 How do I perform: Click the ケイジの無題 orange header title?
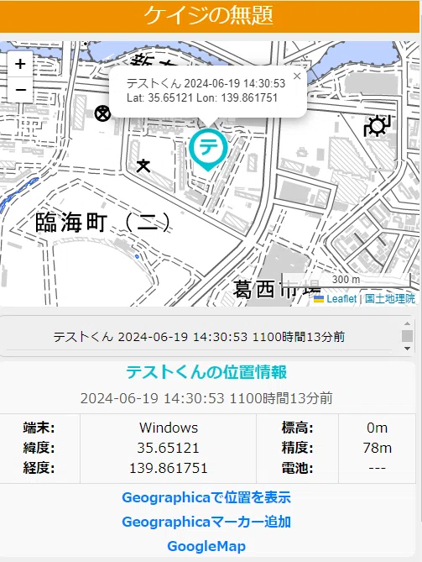click(209, 15)
